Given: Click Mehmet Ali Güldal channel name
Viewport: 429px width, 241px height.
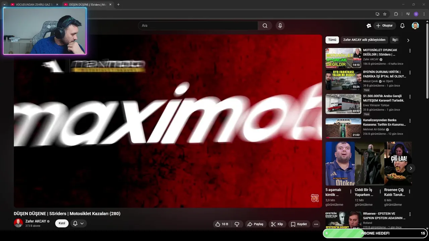Looking at the screenshot, I should coord(374,130).
